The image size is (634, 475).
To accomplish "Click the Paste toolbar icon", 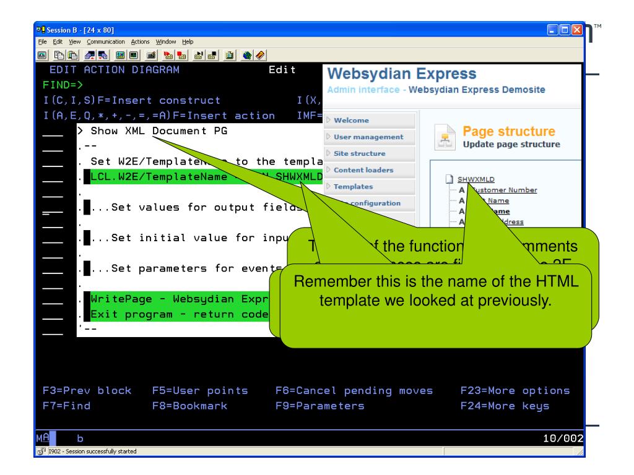I will pos(73,55).
